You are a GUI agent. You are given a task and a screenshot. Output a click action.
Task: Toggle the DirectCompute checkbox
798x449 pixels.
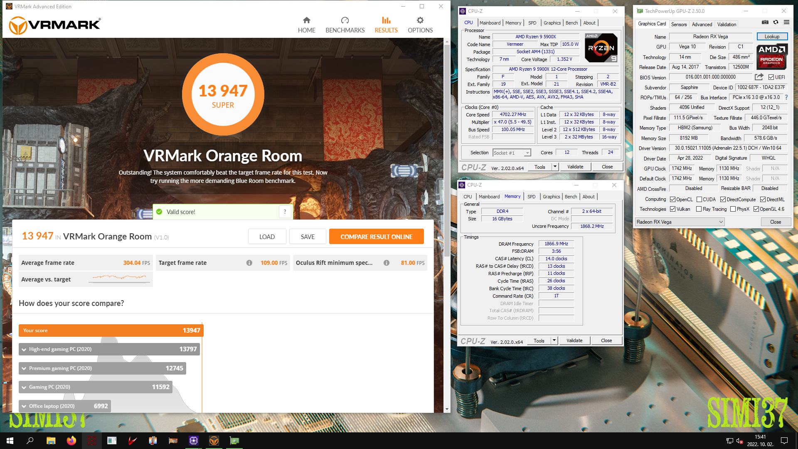coord(723,200)
